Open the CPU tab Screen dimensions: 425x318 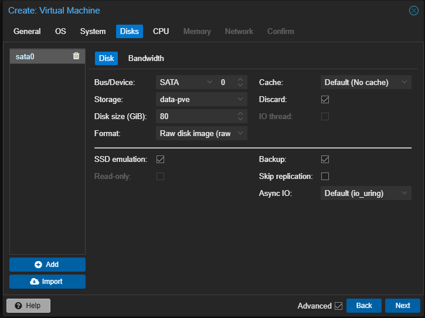(x=161, y=32)
